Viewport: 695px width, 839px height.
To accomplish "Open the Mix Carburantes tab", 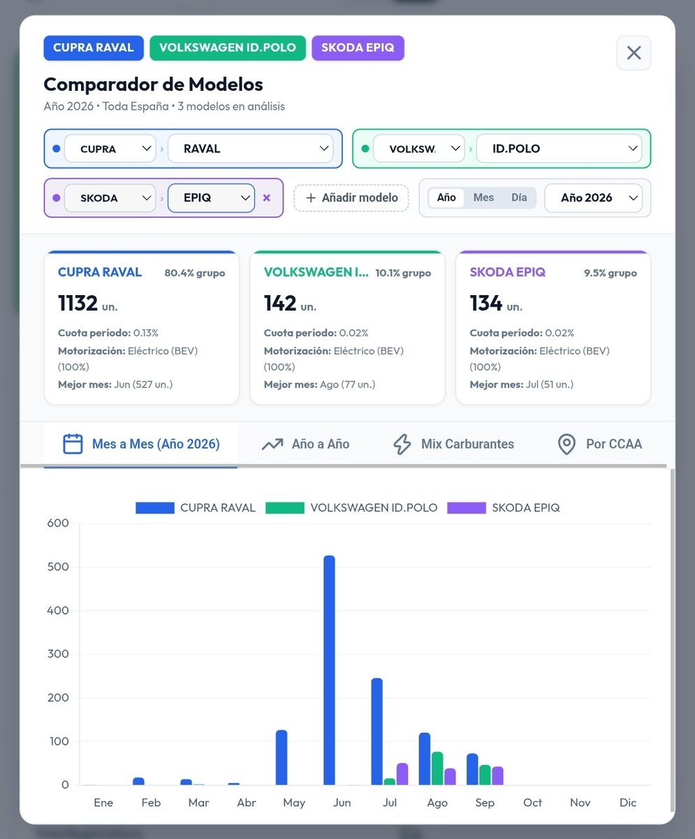I will (x=453, y=444).
